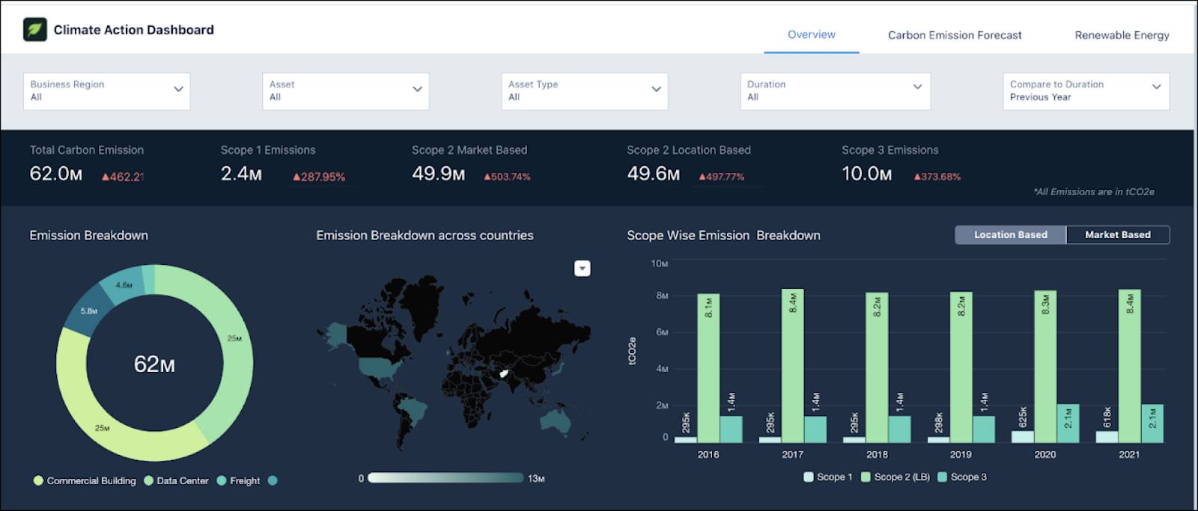Click the 62M donut center total

(154, 364)
